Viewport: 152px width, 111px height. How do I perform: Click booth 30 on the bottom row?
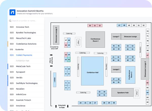point(114,103)
